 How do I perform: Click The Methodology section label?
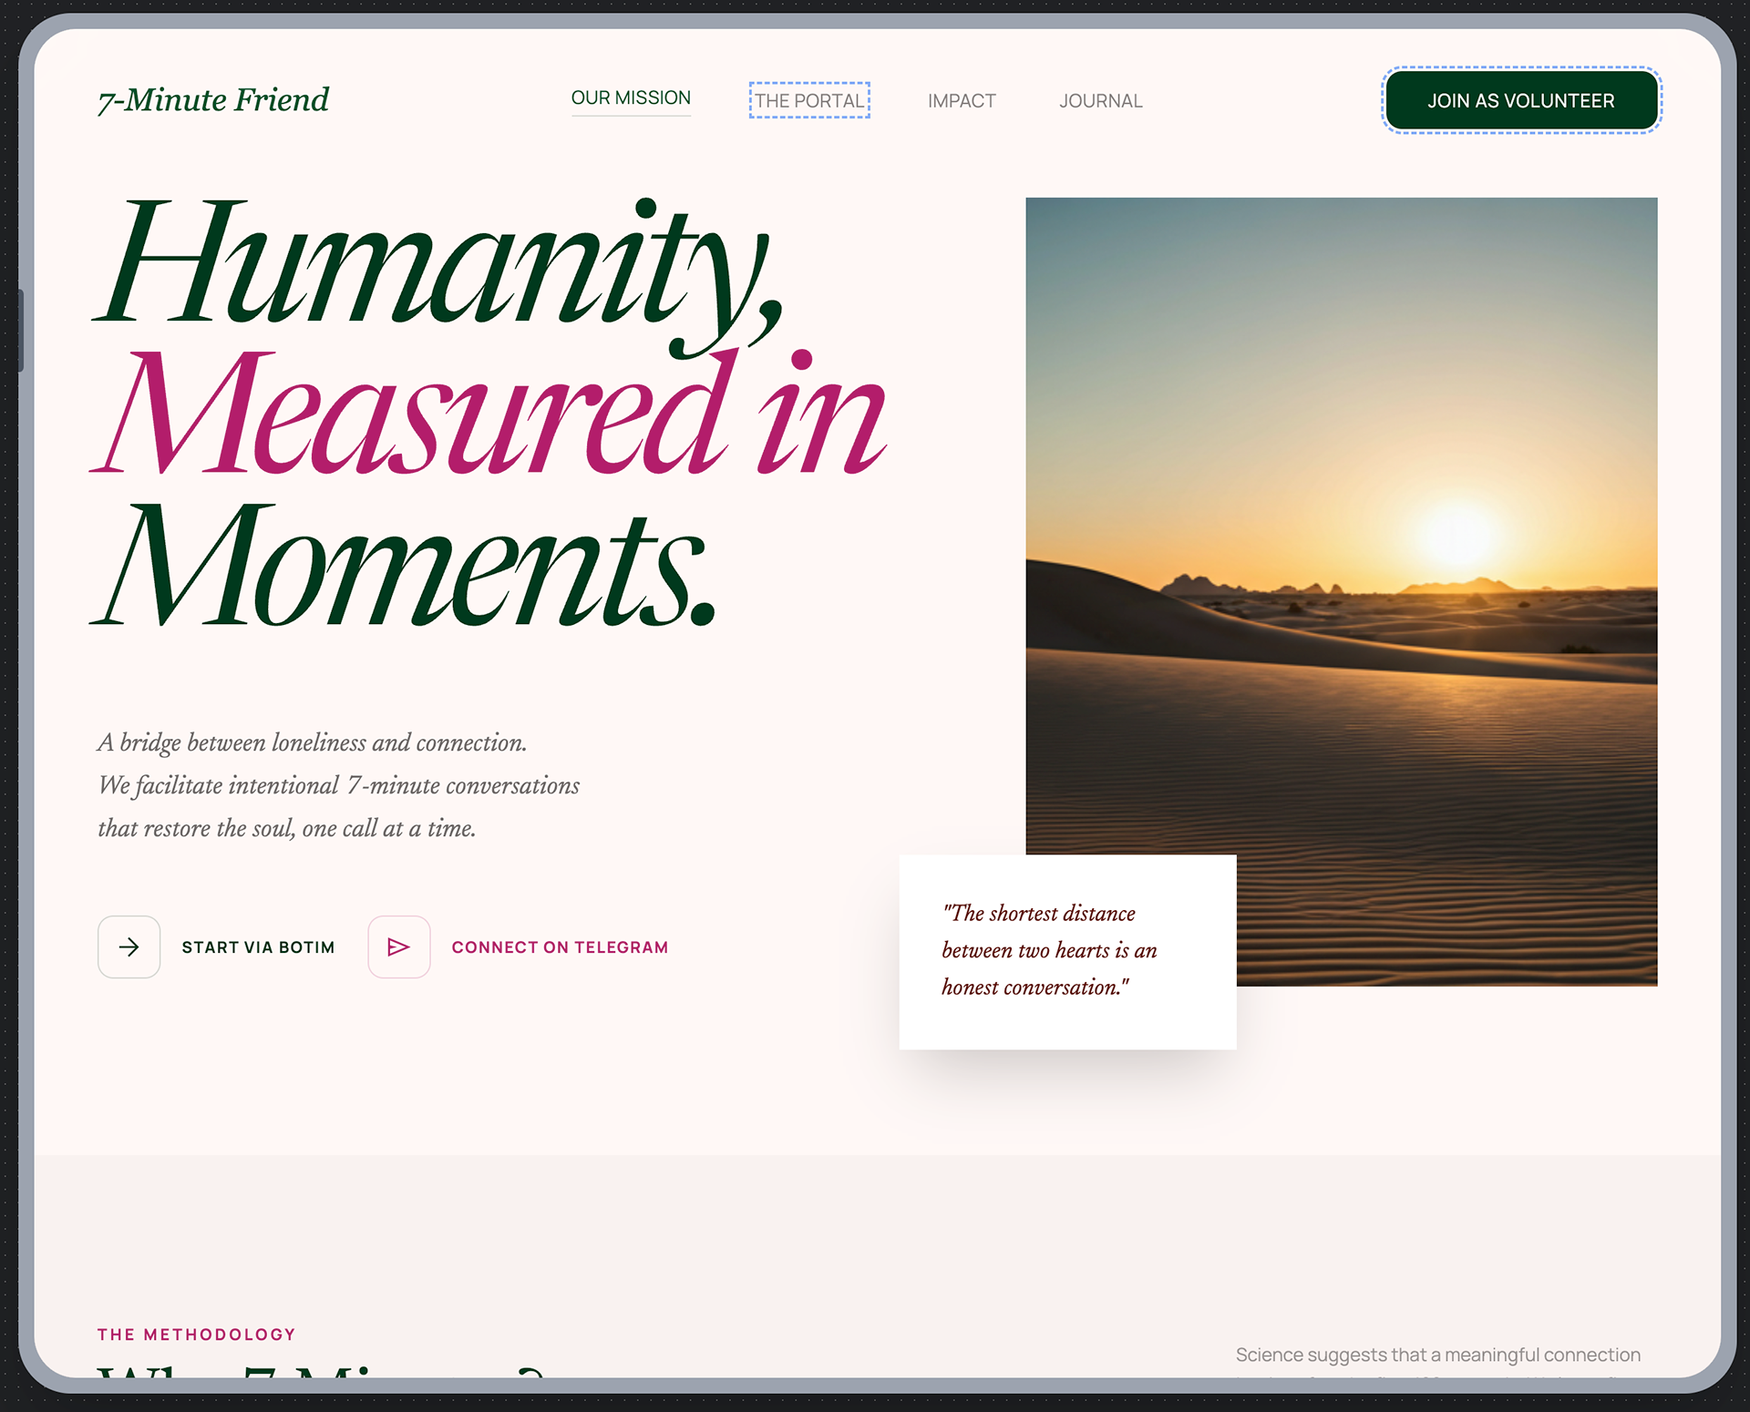197,1335
